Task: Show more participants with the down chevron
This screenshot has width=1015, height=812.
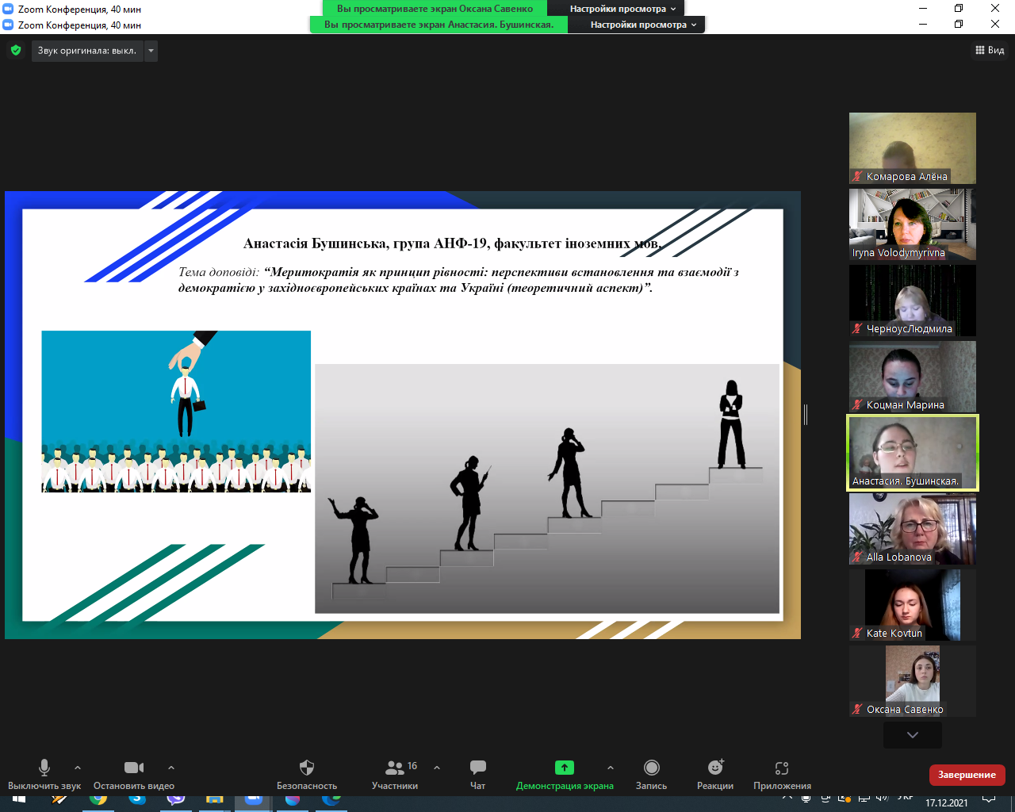Action: tap(913, 735)
